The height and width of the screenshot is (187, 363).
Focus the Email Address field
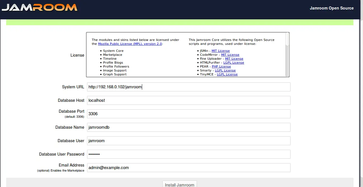[189, 168]
